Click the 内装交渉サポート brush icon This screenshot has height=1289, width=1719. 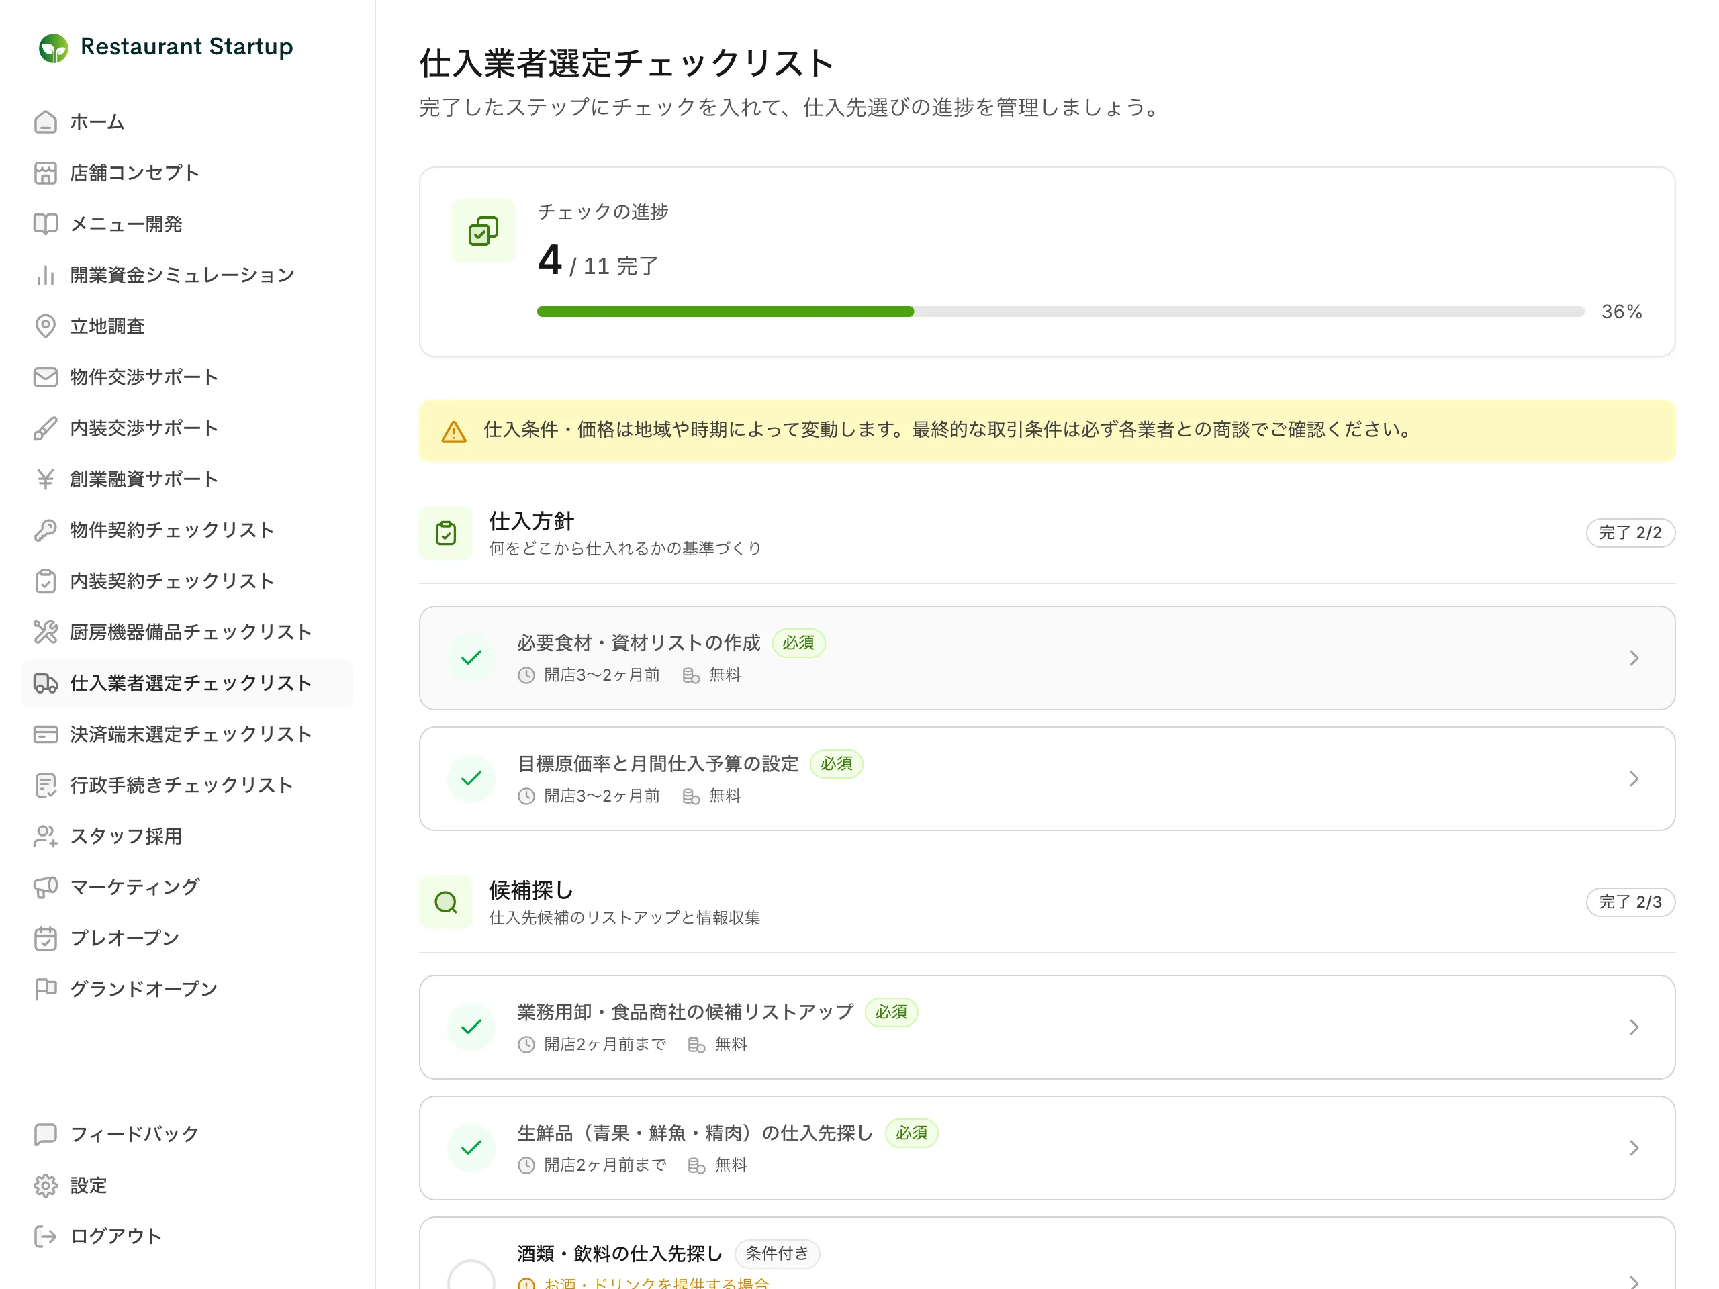(x=46, y=428)
